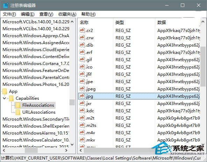The image size is (207, 162).
Task: Click the data cell for the .mkv value
Action: click(178, 140)
